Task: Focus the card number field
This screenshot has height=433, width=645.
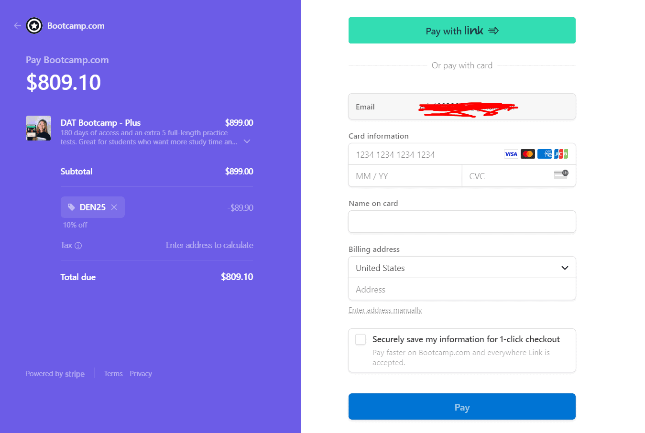Action: pos(426,154)
